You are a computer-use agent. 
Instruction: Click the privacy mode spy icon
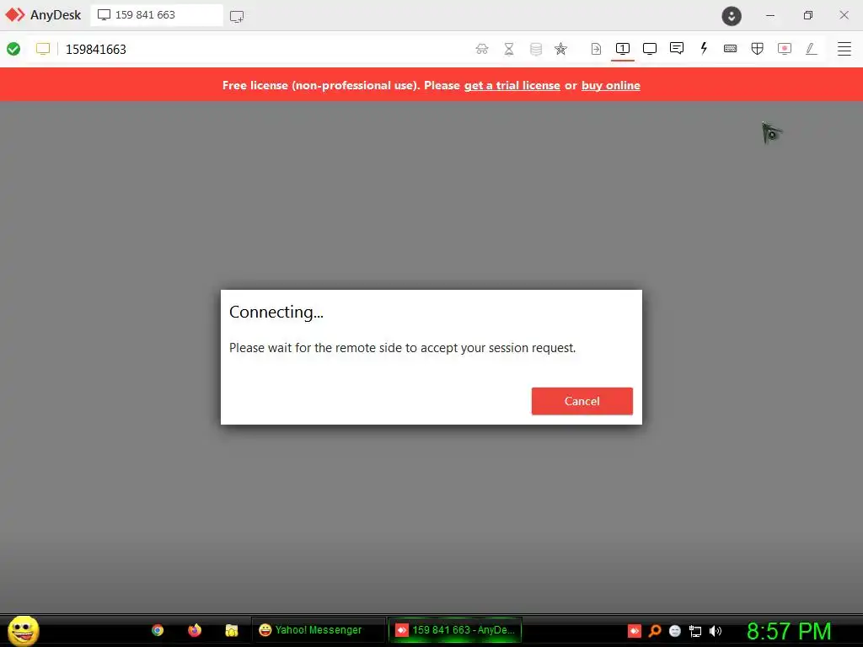[481, 49]
